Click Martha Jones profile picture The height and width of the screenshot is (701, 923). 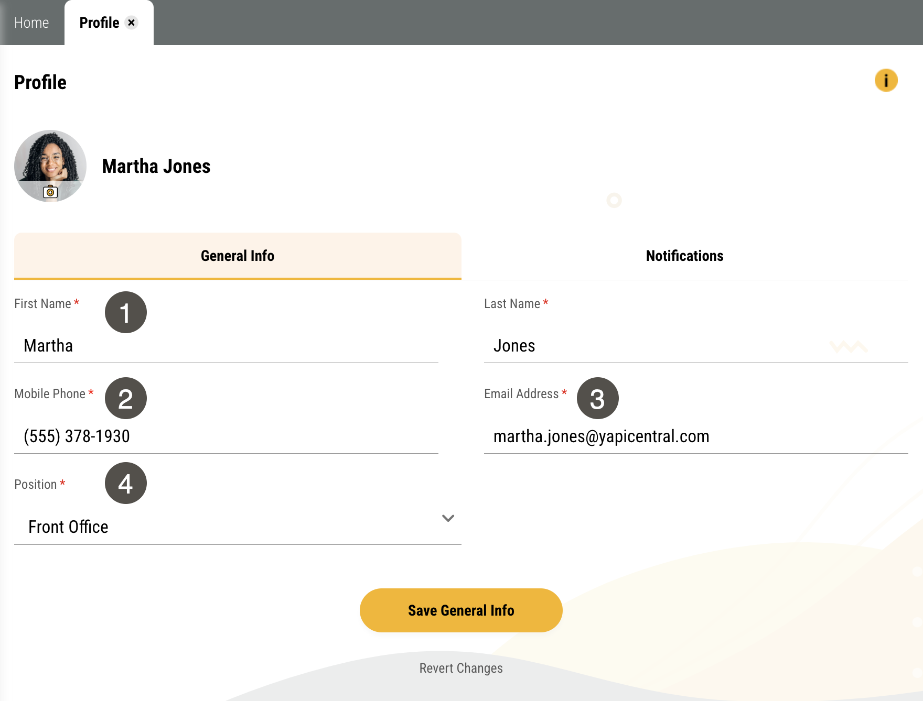50,166
